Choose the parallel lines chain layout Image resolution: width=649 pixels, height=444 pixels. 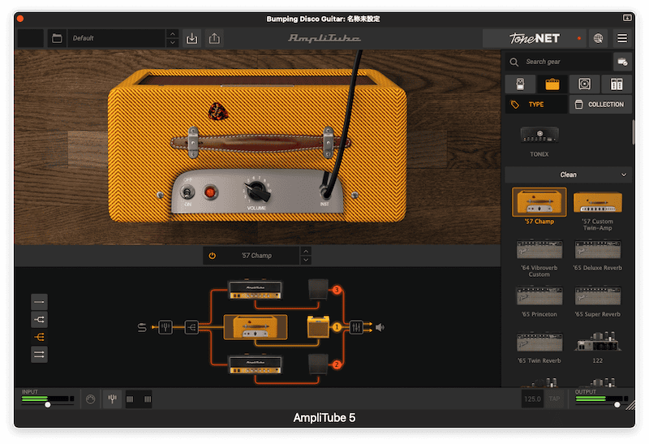39,355
